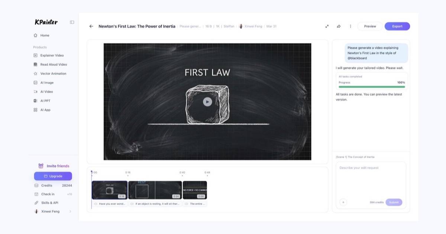The width and height of the screenshot is (446, 234).
Task: Open the AI App product
Action: pyautogui.click(x=45, y=110)
